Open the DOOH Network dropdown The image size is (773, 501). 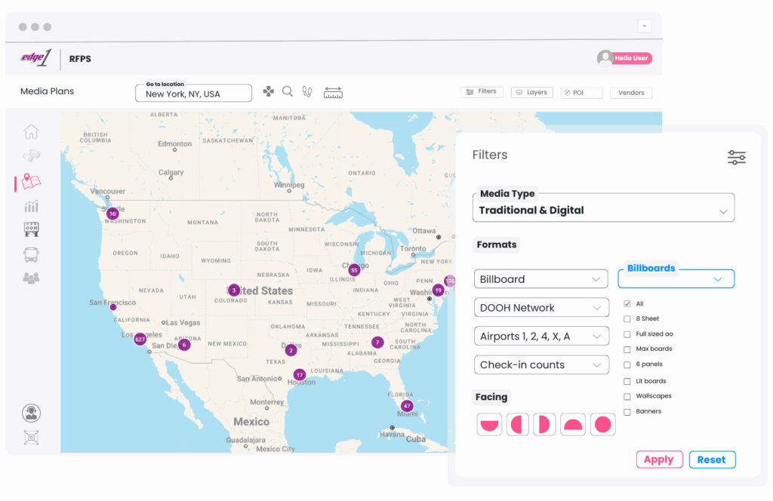pyautogui.click(x=540, y=308)
